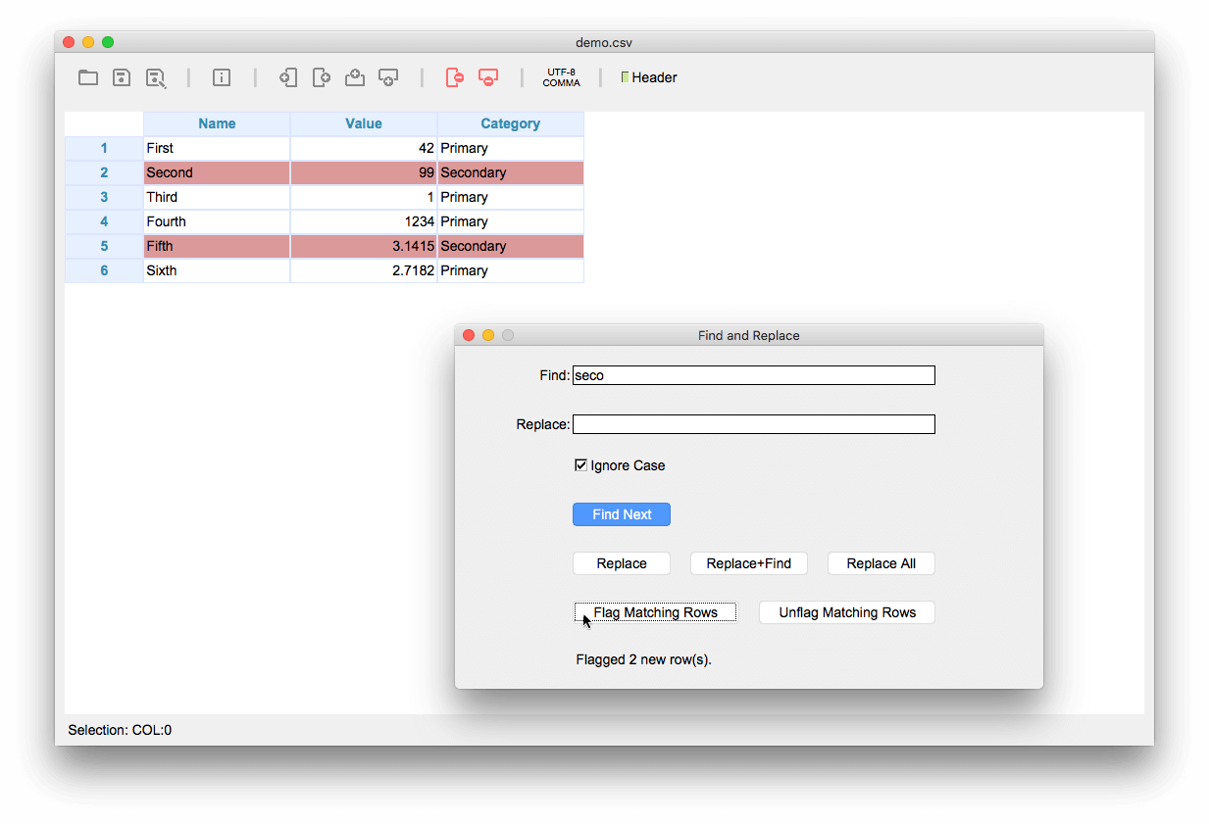The width and height of the screenshot is (1209, 824).
Task: Insert a column to the left
Action: (288, 77)
